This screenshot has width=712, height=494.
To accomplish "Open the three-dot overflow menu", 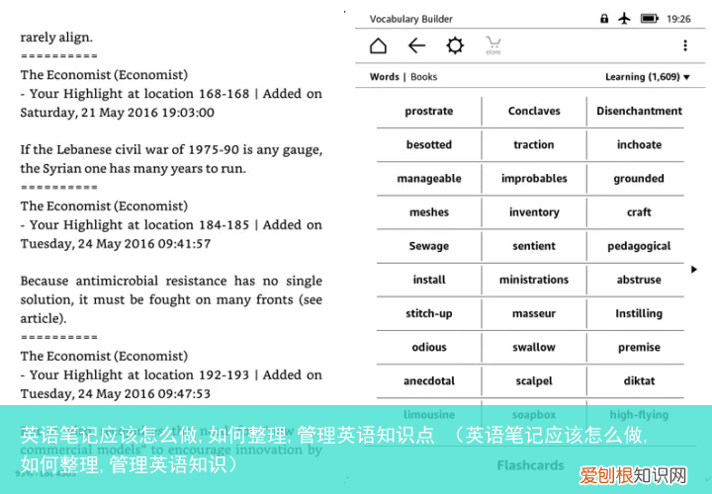I will click(685, 45).
